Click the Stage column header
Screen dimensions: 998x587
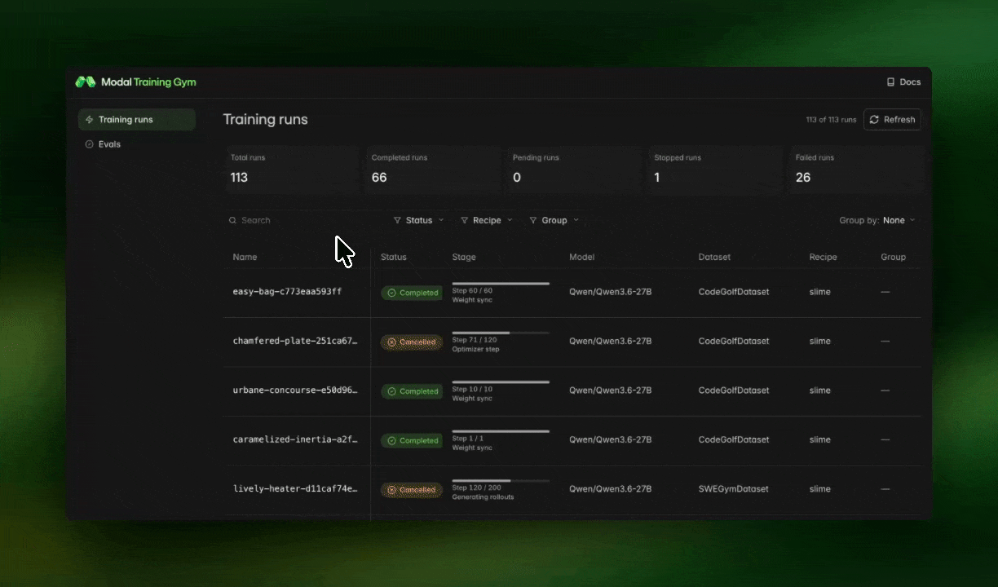point(464,257)
